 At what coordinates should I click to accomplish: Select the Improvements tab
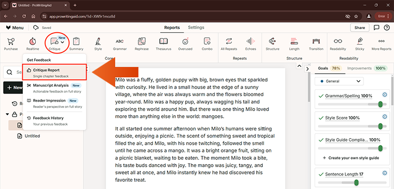(367, 68)
